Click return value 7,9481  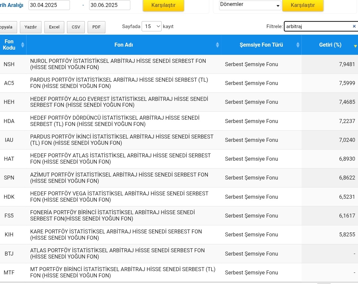(347, 64)
